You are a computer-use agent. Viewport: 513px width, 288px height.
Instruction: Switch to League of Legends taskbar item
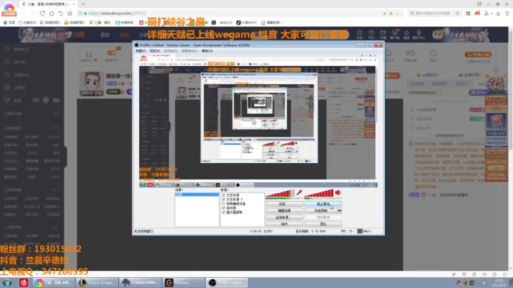[97, 282]
